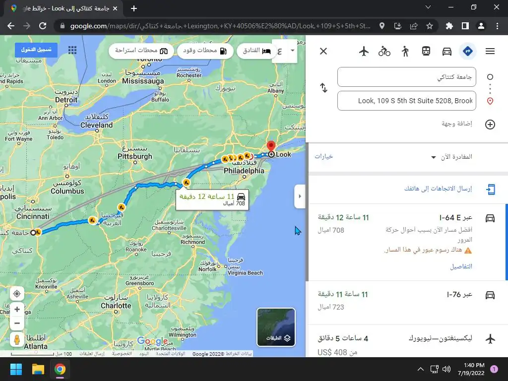Click the destination field Look, 109 S 5th St
Image resolution: width=508 pixels, height=381 pixels.
[x=407, y=101]
